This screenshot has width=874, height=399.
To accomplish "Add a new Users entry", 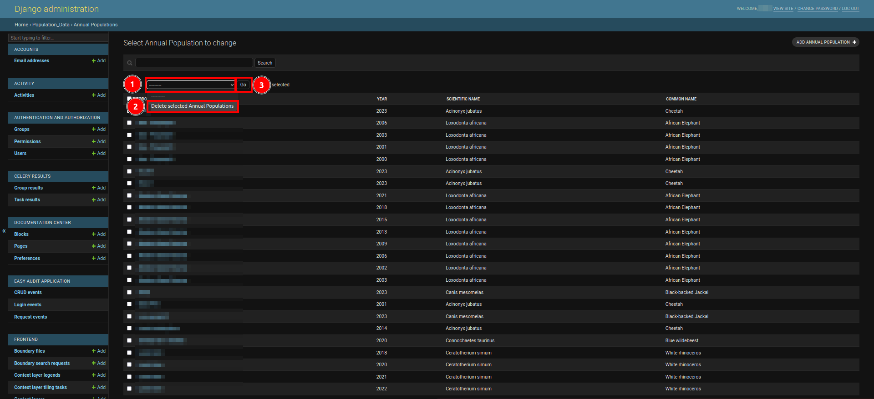I will tap(99, 153).
